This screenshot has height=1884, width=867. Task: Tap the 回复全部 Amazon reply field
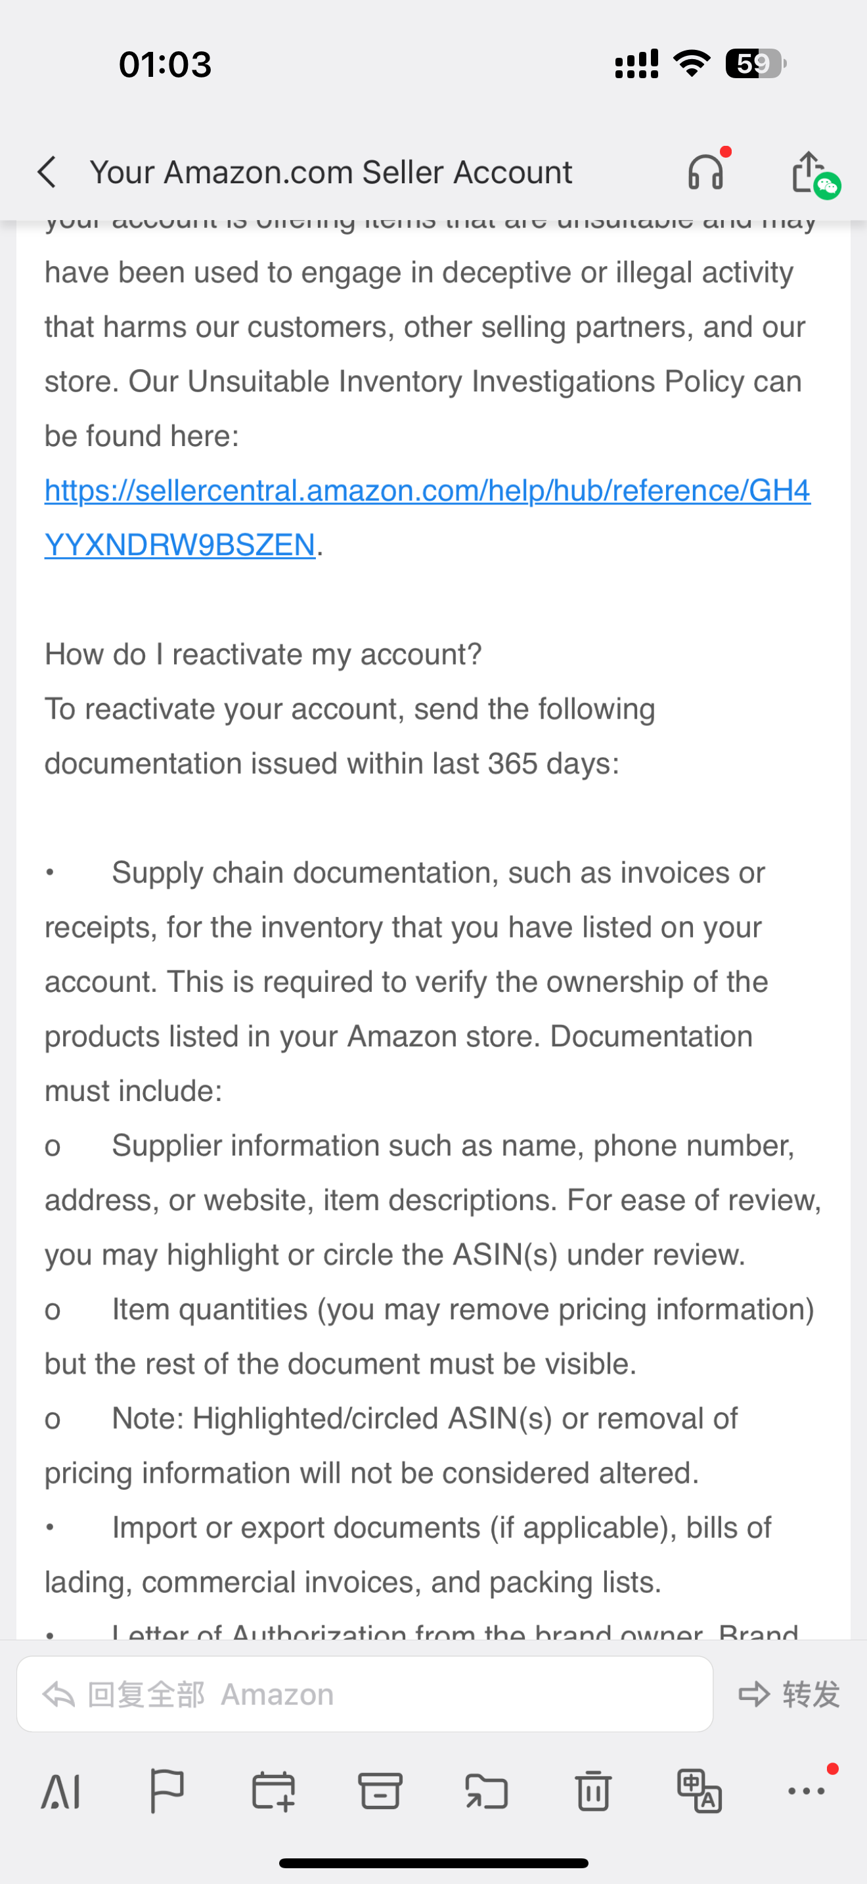365,1694
